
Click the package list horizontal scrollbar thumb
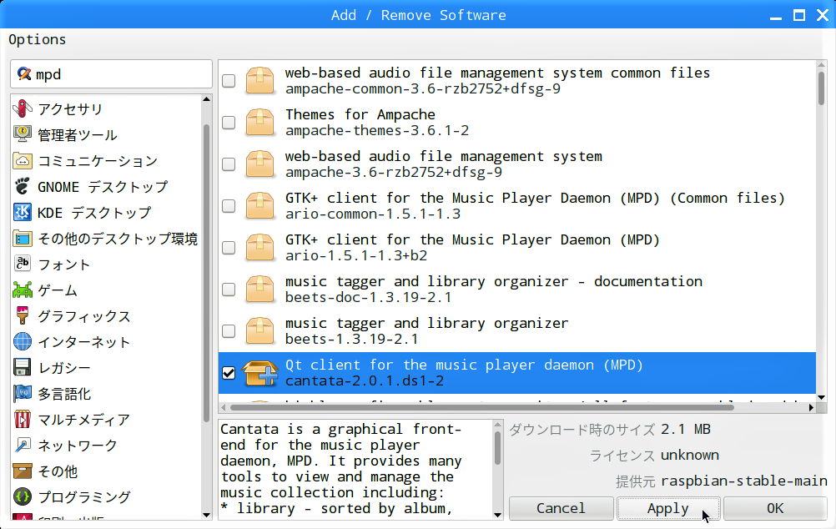[x=481, y=407]
